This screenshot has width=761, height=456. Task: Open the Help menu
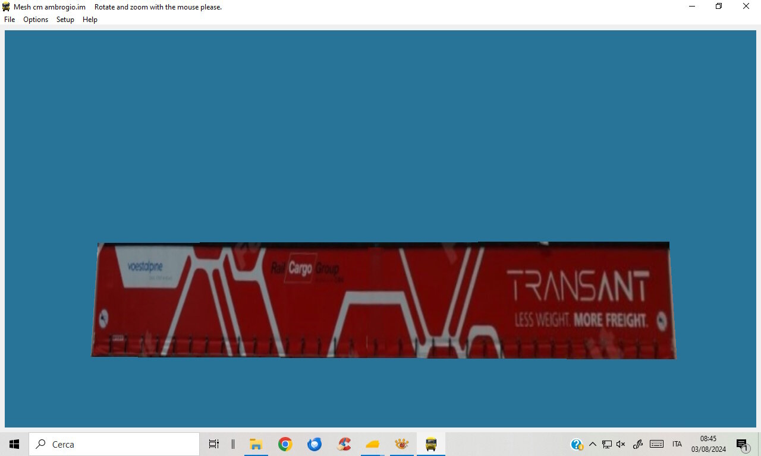click(90, 20)
